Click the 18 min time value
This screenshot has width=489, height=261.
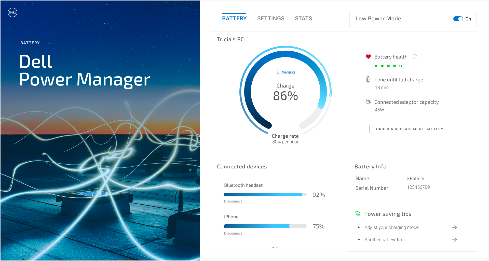pyautogui.click(x=382, y=88)
